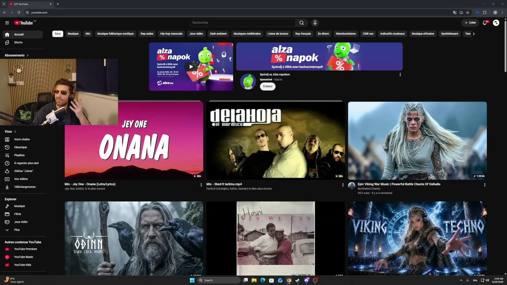Click the Rechercher search field
The height and width of the screenshot is (285, 507).
click(x=242, y=23)
